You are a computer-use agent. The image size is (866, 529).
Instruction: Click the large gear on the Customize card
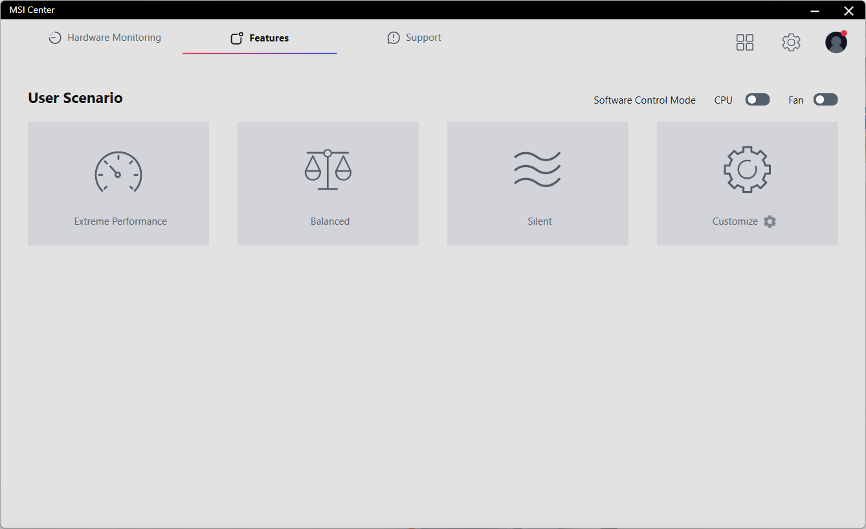click(747, 170)
